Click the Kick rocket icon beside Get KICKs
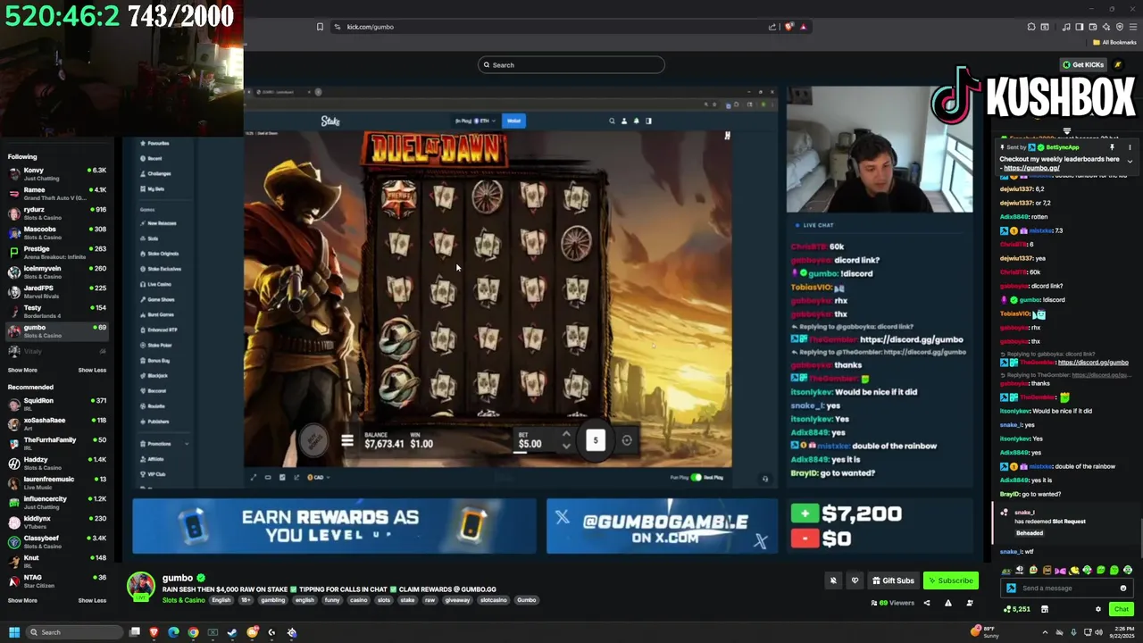The width and height of the screenshot is (1143, 643). click(x=1117, y=64)
